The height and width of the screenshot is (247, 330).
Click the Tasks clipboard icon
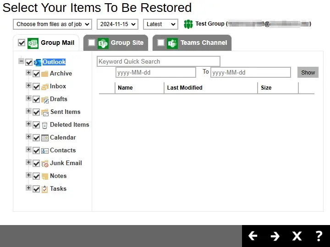[x=45, y=189]
